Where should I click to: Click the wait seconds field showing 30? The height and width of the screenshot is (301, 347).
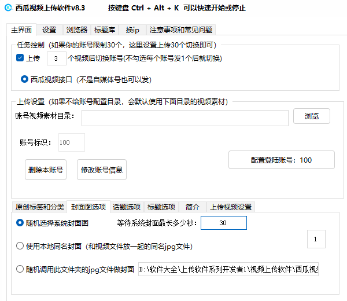pos(224,223)
